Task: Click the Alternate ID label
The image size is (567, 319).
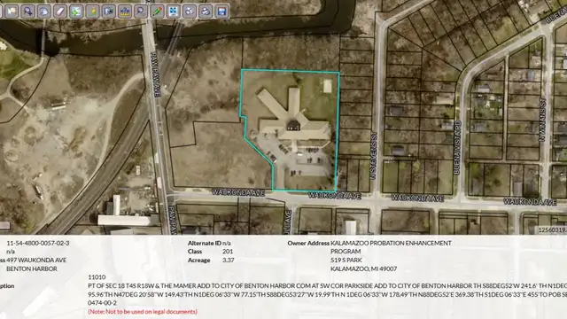Action: pyautogui.click(x=205, y=243)
